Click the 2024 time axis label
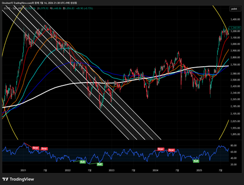 [155, 170]
